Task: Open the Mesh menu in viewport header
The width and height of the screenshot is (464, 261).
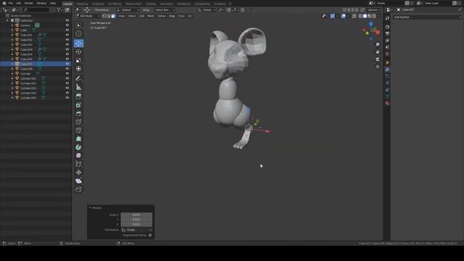Action: coord(151,16)
